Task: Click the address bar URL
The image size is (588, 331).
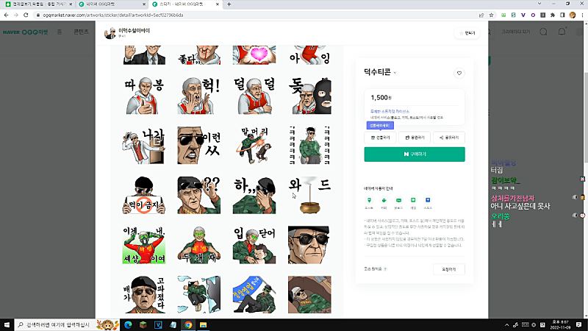Action: (x=113, y=15)
